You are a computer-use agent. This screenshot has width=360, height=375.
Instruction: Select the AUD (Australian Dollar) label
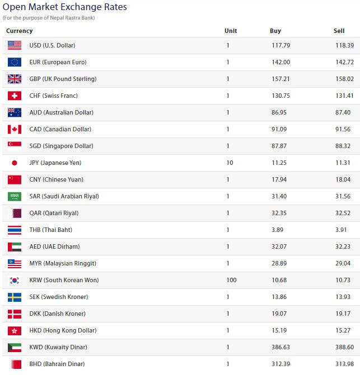62,112
